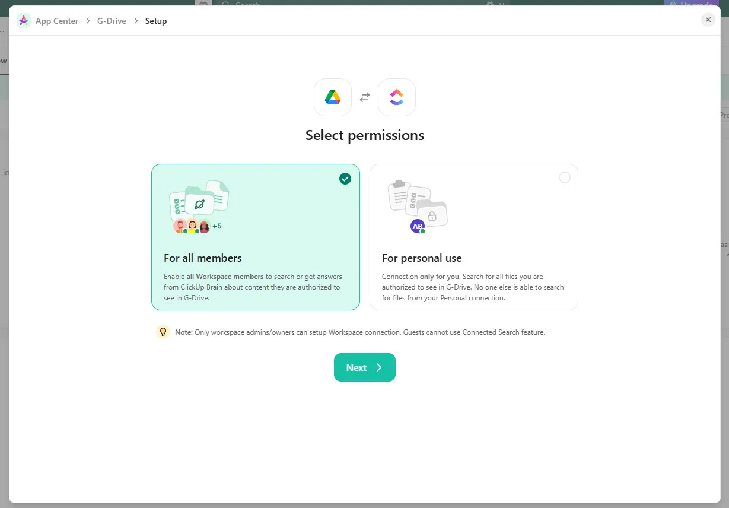Click the AB user avatar badge
This screenshot has width=729, height=508.
418,226
